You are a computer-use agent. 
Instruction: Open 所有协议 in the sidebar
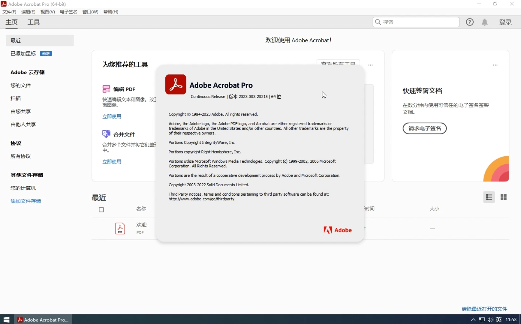click(21, 156)
